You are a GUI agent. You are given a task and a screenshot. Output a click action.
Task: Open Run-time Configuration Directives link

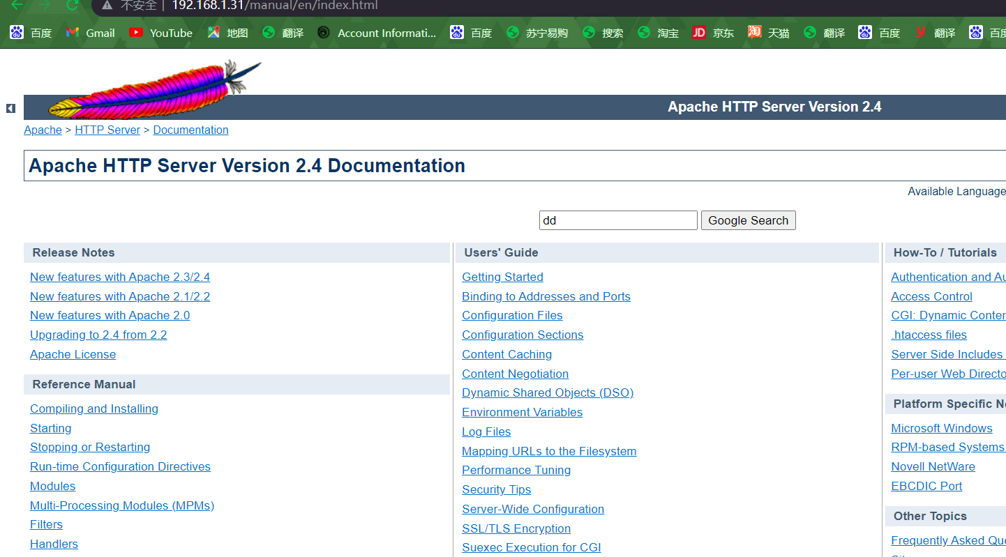(x=120, y=466)
